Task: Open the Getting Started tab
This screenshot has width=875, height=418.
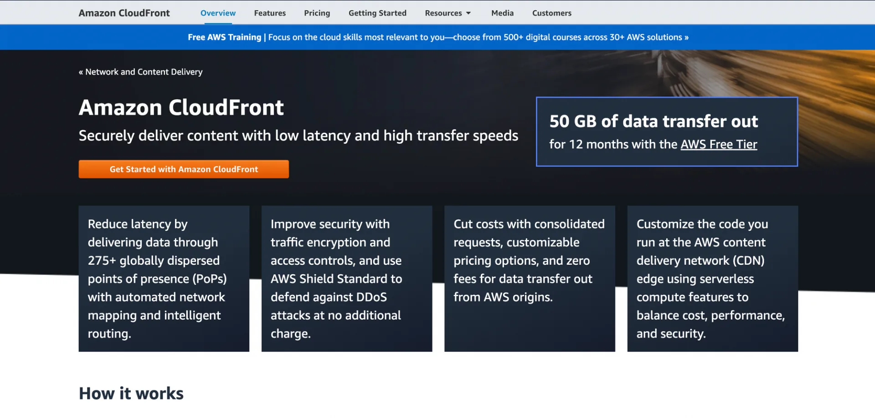Action: 377,13
